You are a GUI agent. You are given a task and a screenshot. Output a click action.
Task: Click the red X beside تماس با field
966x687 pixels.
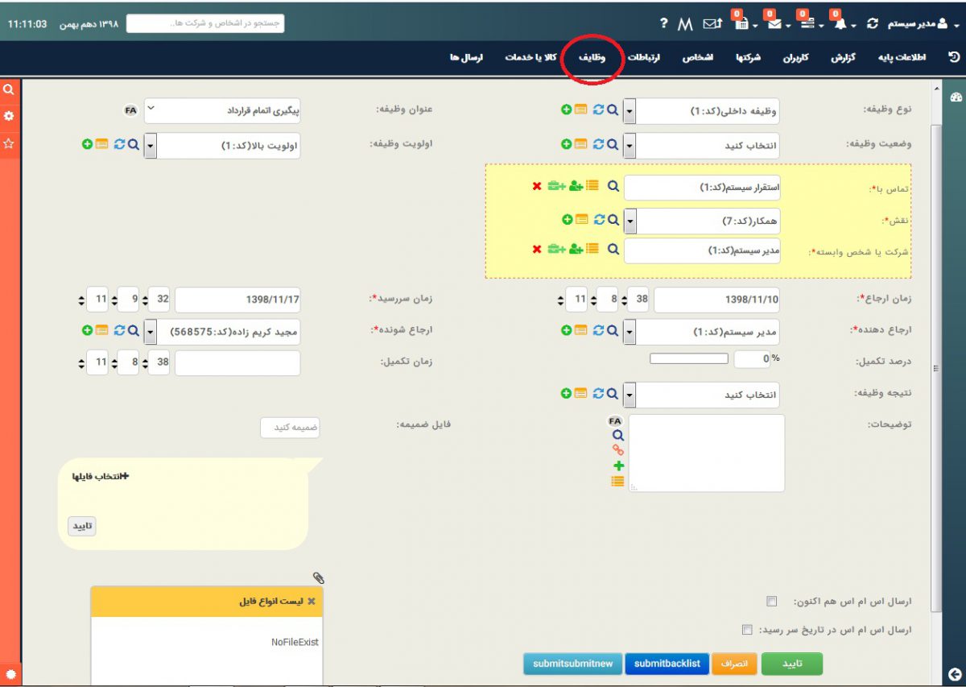point(537,186)
